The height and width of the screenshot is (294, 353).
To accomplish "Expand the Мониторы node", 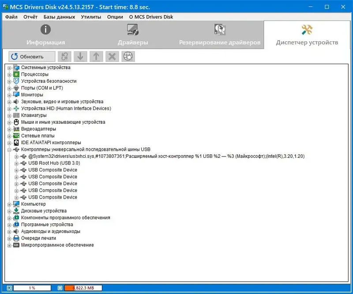I will pos(9,95).
